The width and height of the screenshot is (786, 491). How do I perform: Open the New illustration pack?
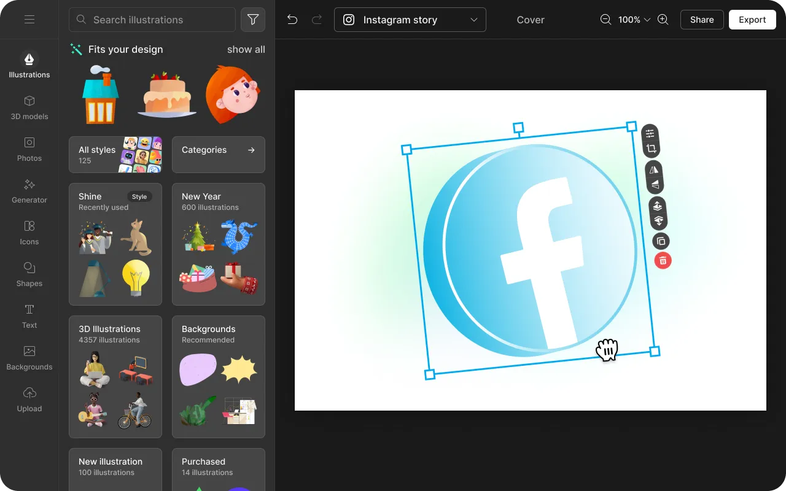(115, 470)
